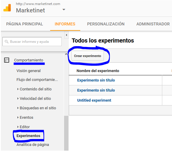The height and width of the screenshot is (153, 172).
Task: Expand the Eventos submenu
Action: coord(18,118)
